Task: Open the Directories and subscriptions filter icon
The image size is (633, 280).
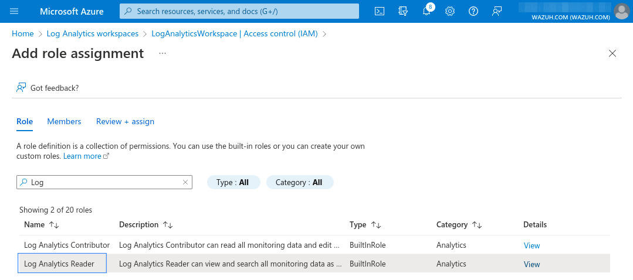Action: tap(403, 11)
